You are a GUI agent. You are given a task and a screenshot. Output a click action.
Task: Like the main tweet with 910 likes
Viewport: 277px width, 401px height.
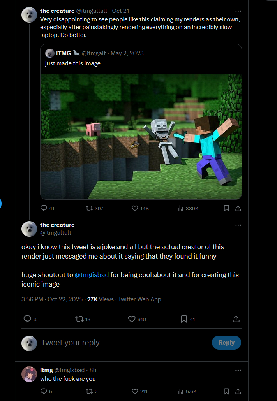coord(132,319)
